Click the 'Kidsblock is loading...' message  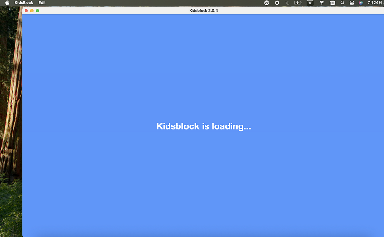coord(204,126)
